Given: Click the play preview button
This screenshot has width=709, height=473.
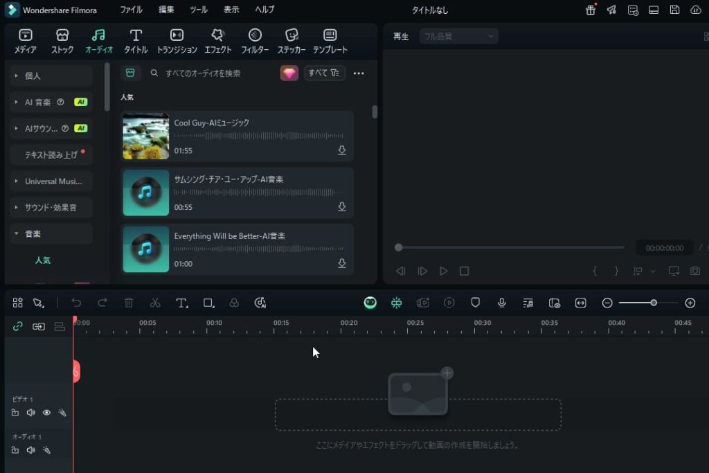Looking at the screenshot, I should (x=443, y=271).
